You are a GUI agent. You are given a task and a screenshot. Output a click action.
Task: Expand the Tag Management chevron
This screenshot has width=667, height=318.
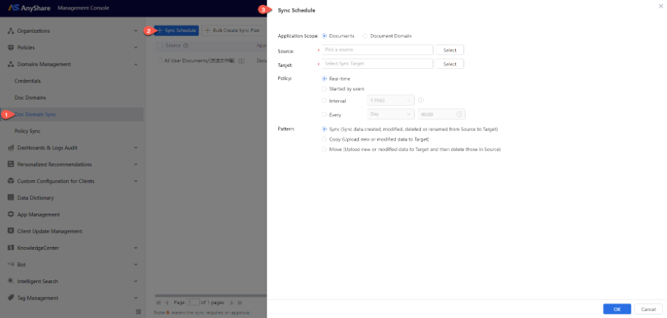click(136, 298)
